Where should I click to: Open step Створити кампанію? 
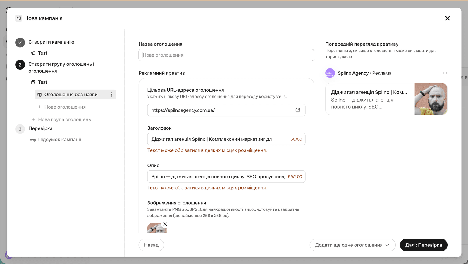pos(51,42)
